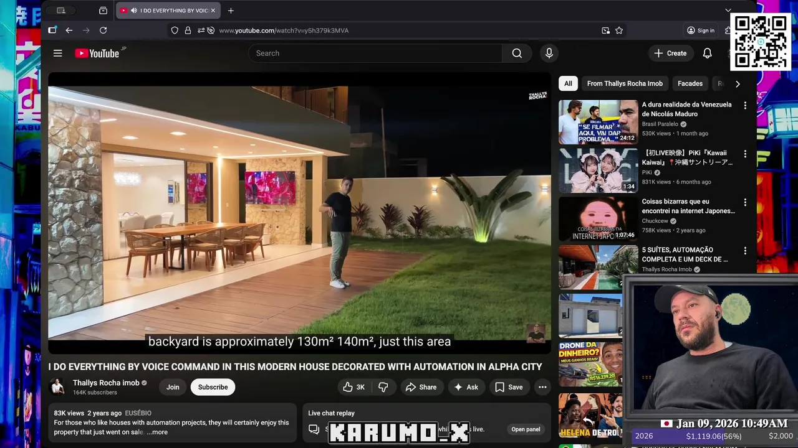
Task: Start voice search with the microphone icon
Action: tap(549, 54)
